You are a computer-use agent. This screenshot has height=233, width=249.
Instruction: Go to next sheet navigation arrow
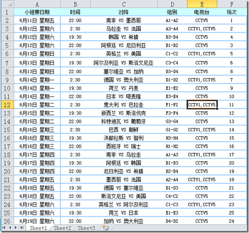click(x=16, y=228)
